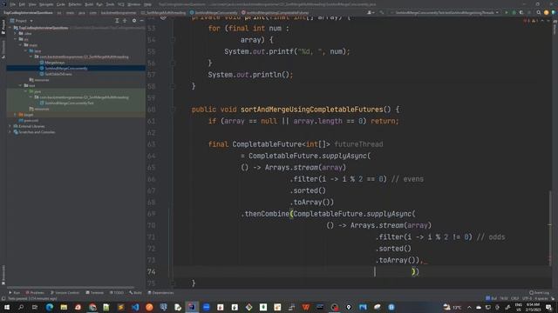Select MergeArrays class in project tree
Screen dimensions: 558x313
tap(52, 63)
